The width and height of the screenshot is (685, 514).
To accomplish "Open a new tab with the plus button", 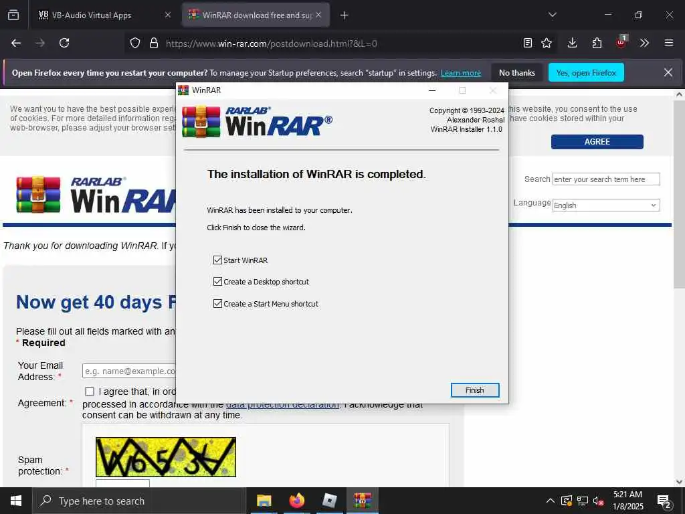I will [x=345, y=15].
